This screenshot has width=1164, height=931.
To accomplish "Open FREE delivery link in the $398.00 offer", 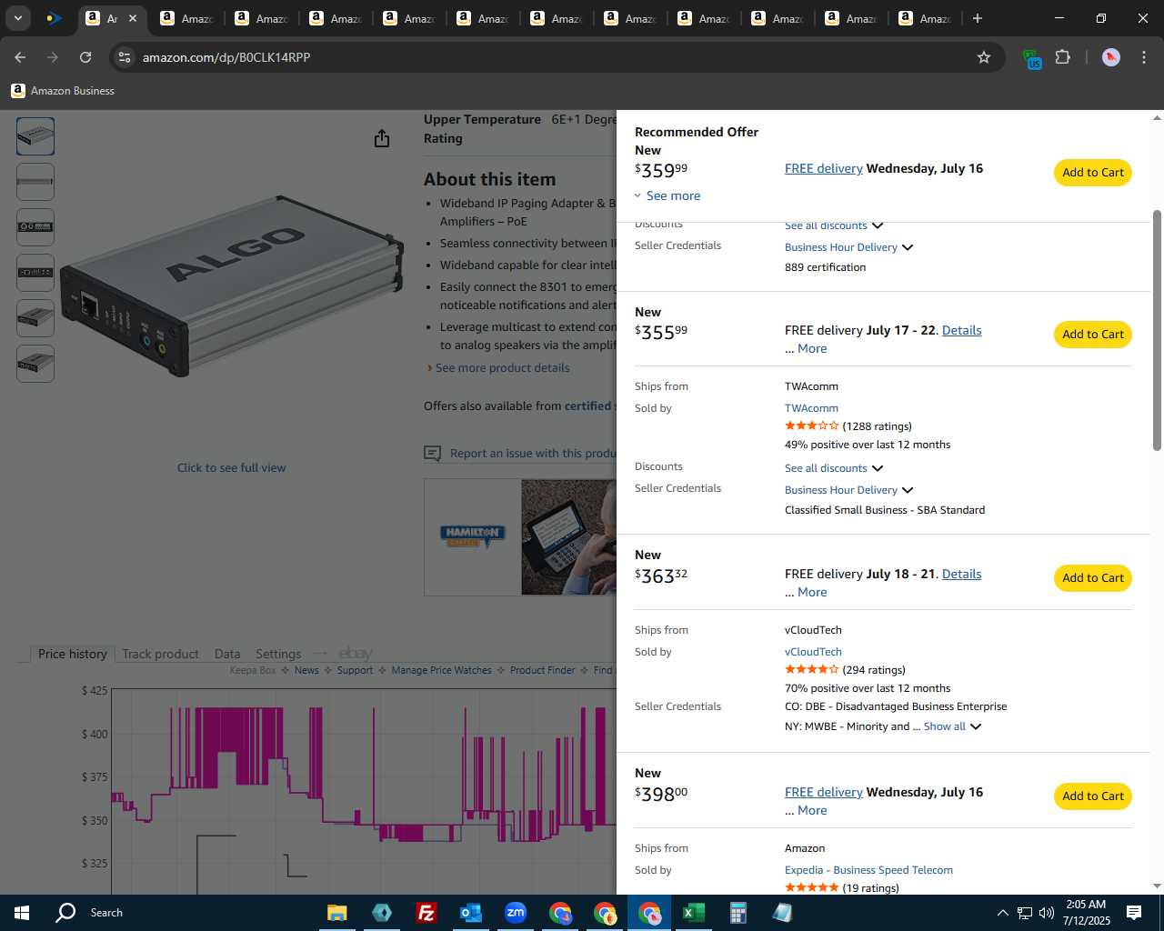I will click(x=823, y=792).
